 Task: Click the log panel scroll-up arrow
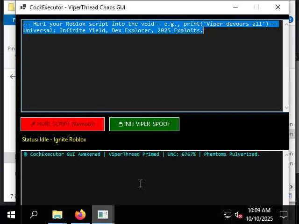[286, 155]
